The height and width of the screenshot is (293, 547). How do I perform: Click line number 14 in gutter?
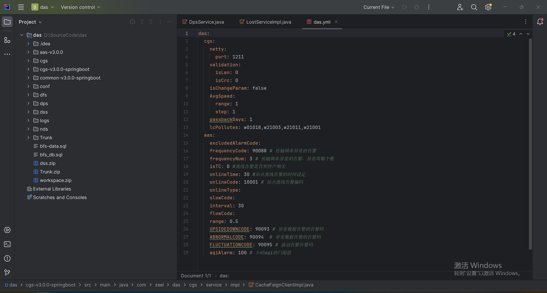pyautogui.click(x=186, y=135)
